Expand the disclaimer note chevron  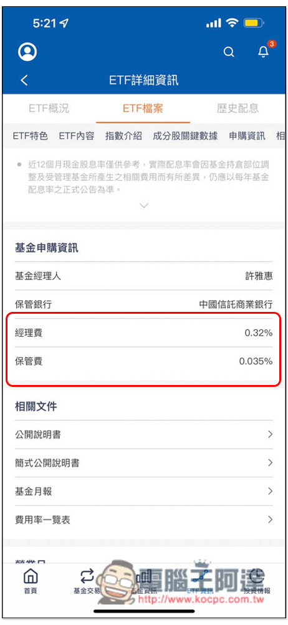pos(144,206)
